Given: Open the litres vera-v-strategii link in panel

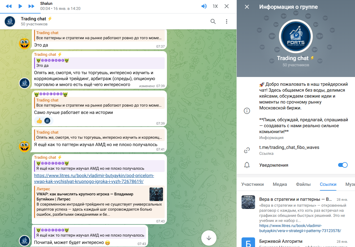Looking at the screenshot, I should [x=300, y=228].
